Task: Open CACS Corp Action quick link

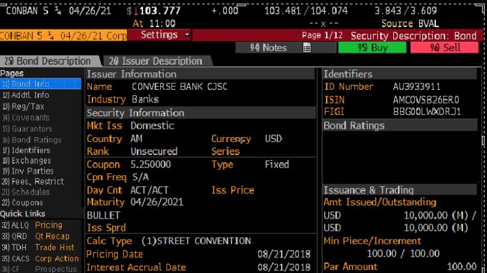Action: tap(40, 259)
